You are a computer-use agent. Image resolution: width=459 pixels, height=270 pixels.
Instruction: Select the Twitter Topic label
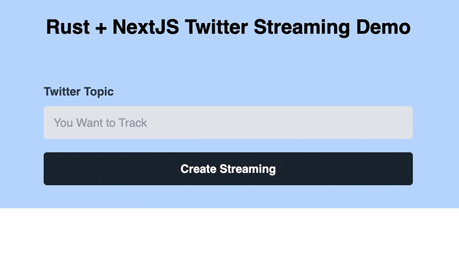coord(79,92)
